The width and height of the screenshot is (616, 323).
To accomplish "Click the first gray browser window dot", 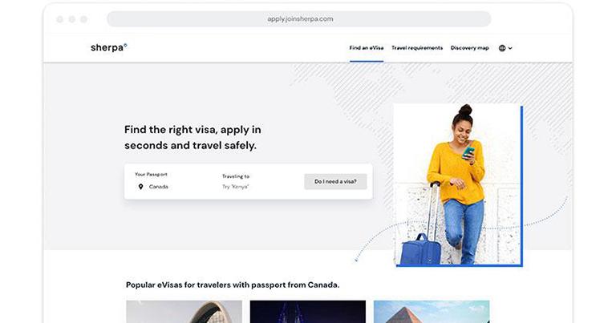I will point(59,19).
